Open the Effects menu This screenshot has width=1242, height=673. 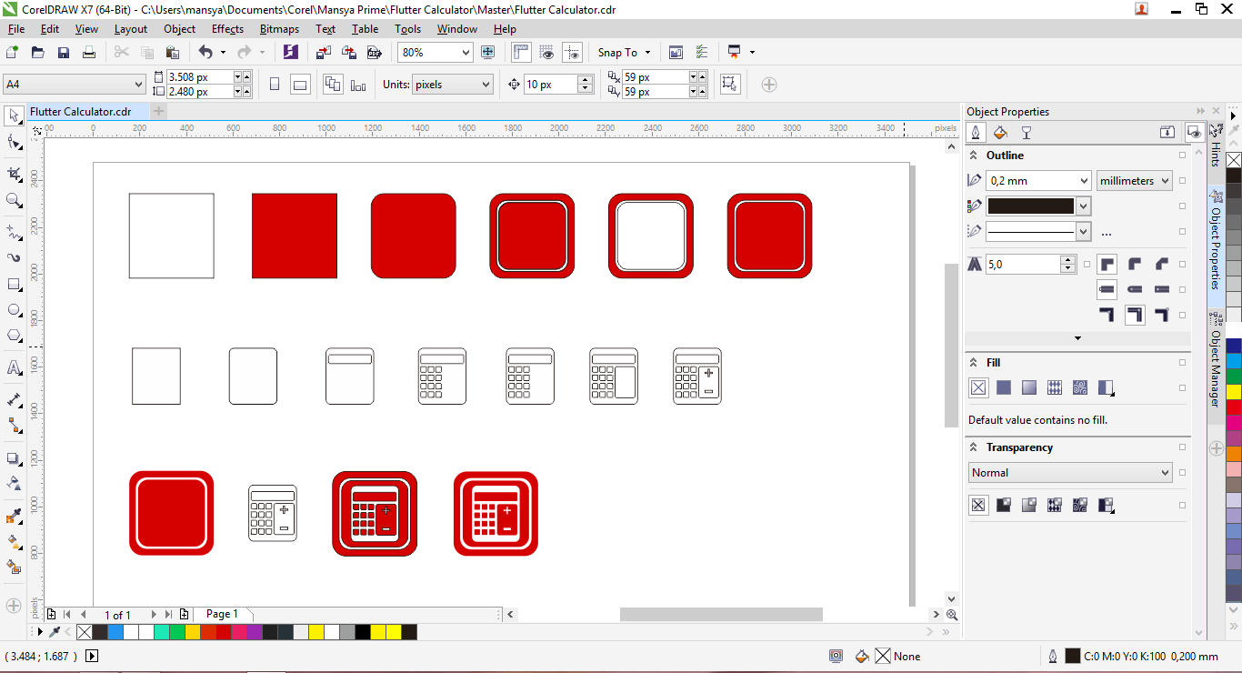[x=227, y=29]
